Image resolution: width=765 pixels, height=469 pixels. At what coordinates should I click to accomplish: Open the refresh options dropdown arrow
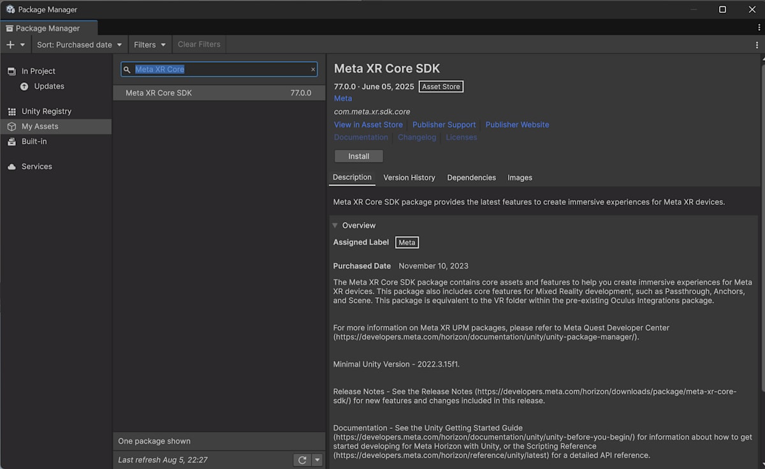(x=317, y=459)
